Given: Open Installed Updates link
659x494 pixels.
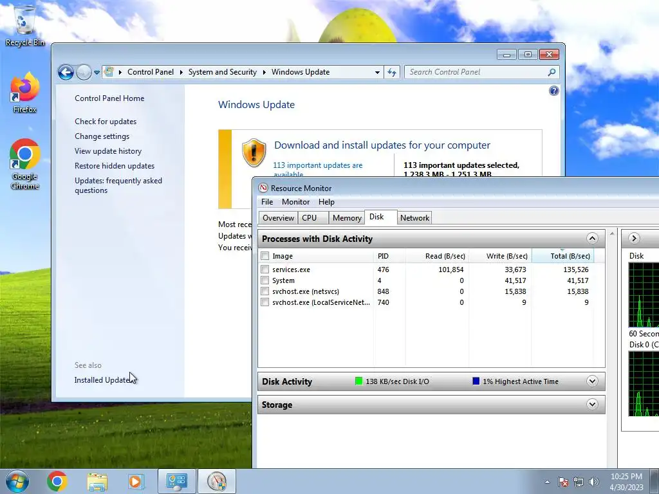Looking at the screenshot, I should (104, 380).
